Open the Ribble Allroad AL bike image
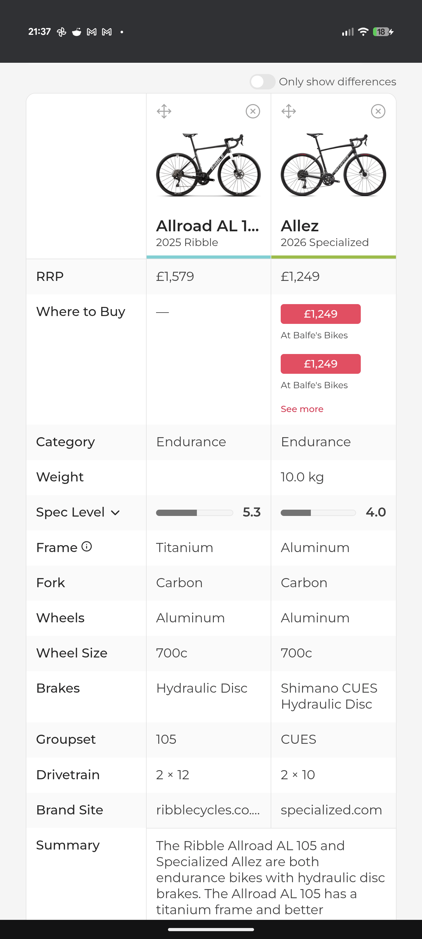 208,165
